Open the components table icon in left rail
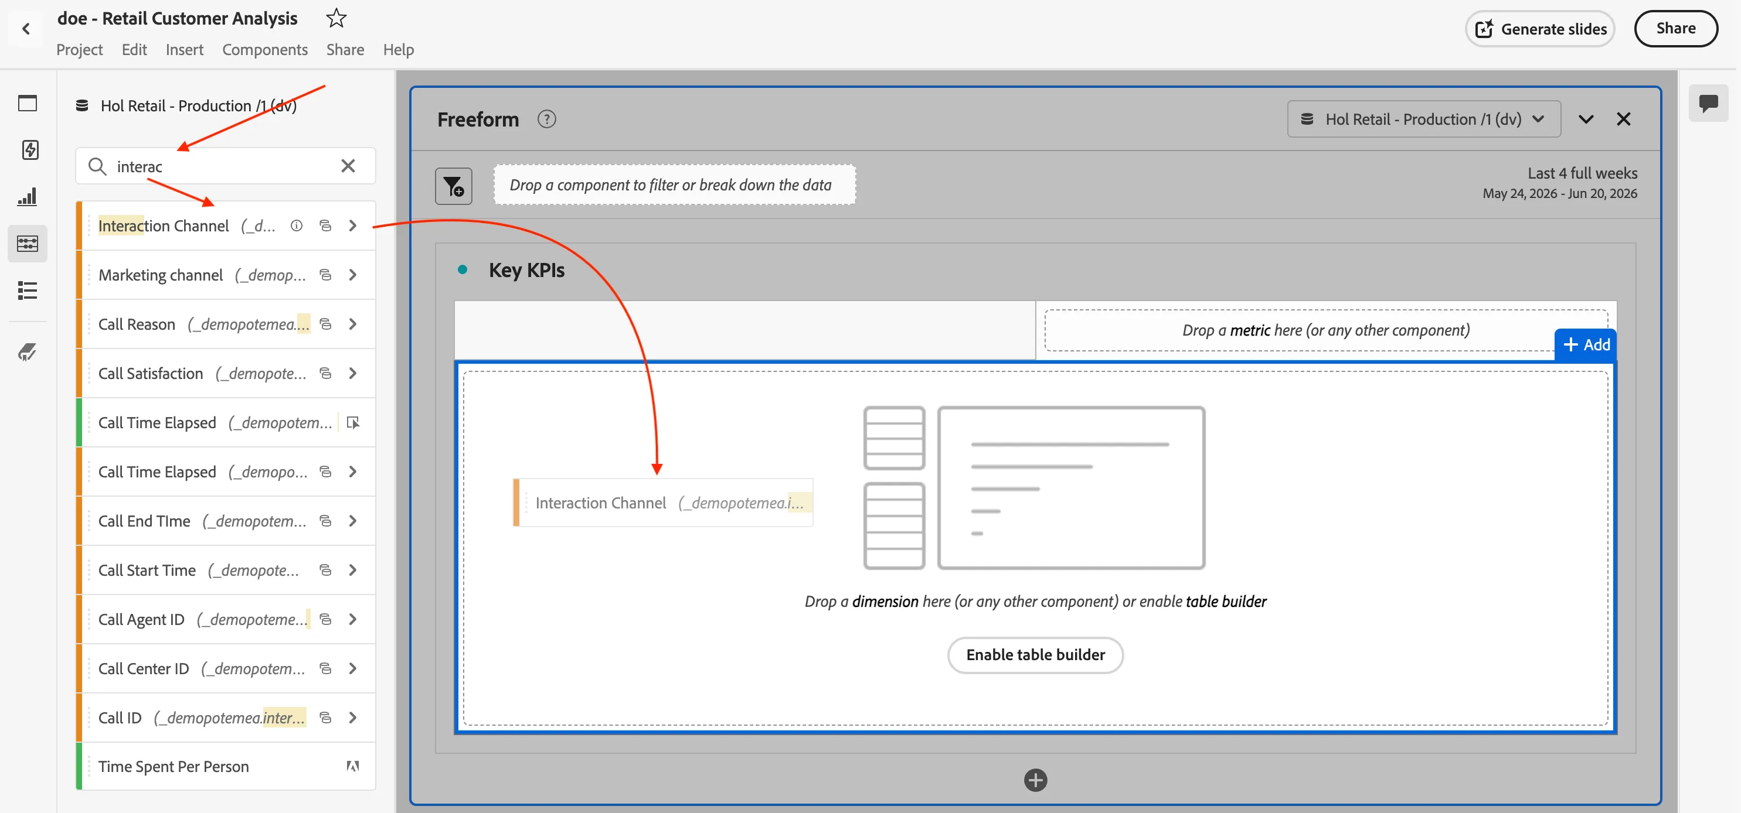This screenshot has height=813, width=1741. point(27,243)
